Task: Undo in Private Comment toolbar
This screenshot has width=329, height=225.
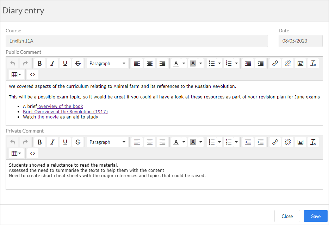Action: click(x=13, y=142)
